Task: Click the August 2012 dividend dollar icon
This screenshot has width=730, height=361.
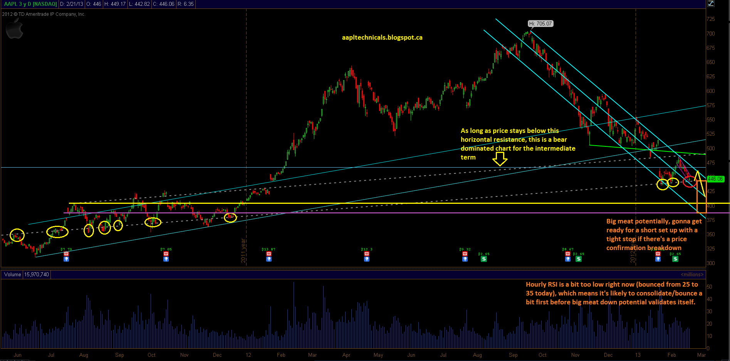Action: 484,259
